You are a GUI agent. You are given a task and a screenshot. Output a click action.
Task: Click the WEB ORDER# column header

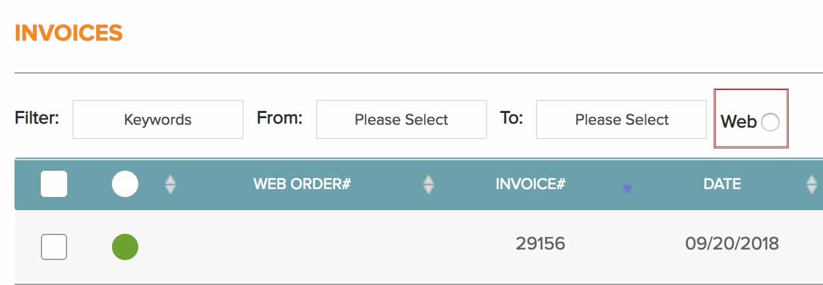(x=302, y=184)
